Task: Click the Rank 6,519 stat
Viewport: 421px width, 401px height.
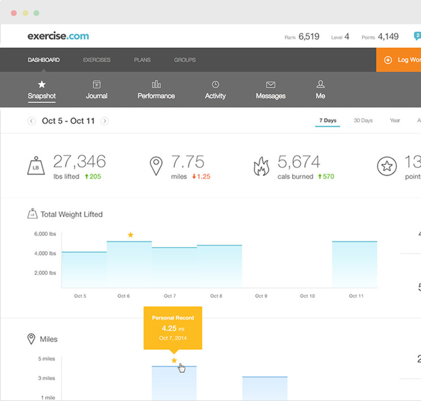Action: (302, 37)
